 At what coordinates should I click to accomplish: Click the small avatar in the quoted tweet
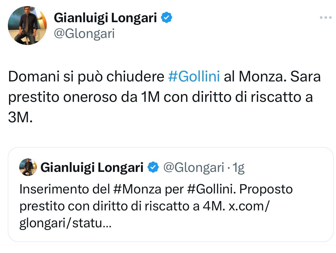click(28, 167)
